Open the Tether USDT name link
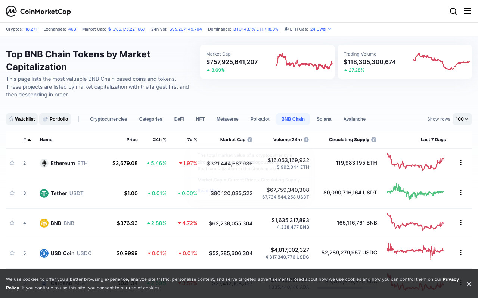The height and width of the screenshot is (298, 478). click(67, 193)
